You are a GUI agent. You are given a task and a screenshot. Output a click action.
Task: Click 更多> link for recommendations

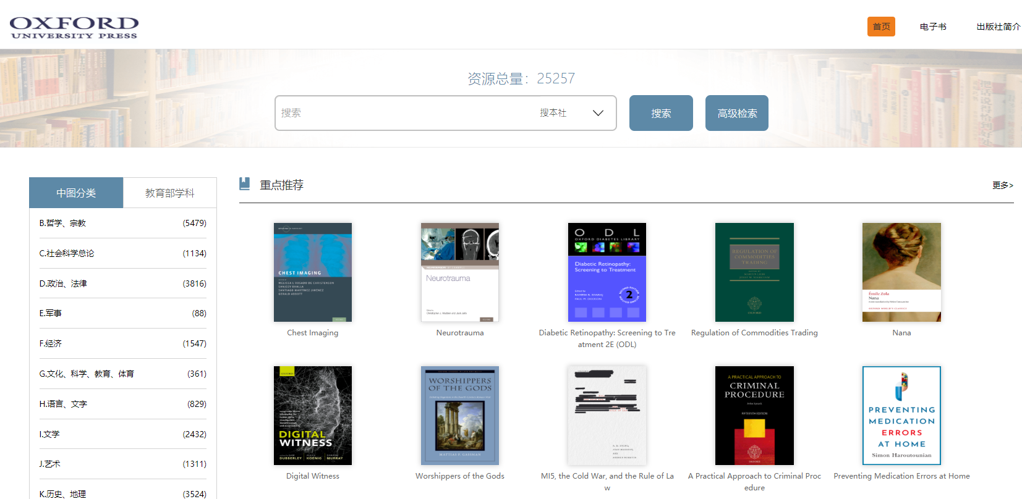1002,185
